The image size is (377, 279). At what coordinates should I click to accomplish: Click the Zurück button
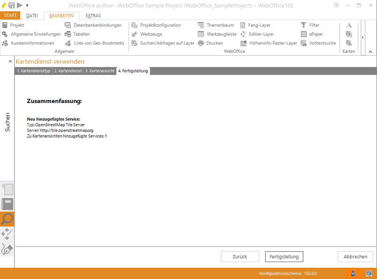coord(240,257)
